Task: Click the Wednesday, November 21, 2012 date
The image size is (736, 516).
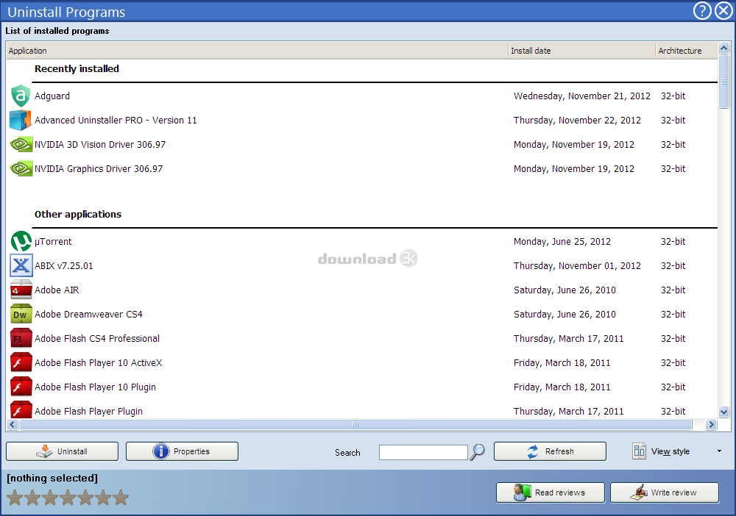Action: pos(582,96)
